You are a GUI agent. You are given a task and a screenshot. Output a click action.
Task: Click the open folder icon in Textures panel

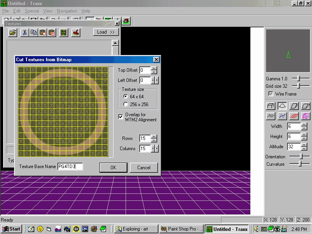pos(13,32)
